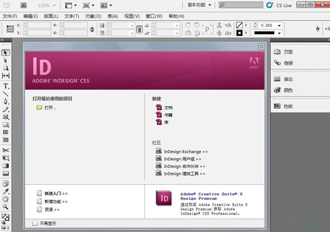Select the Scissors tool

coord(5,150)
